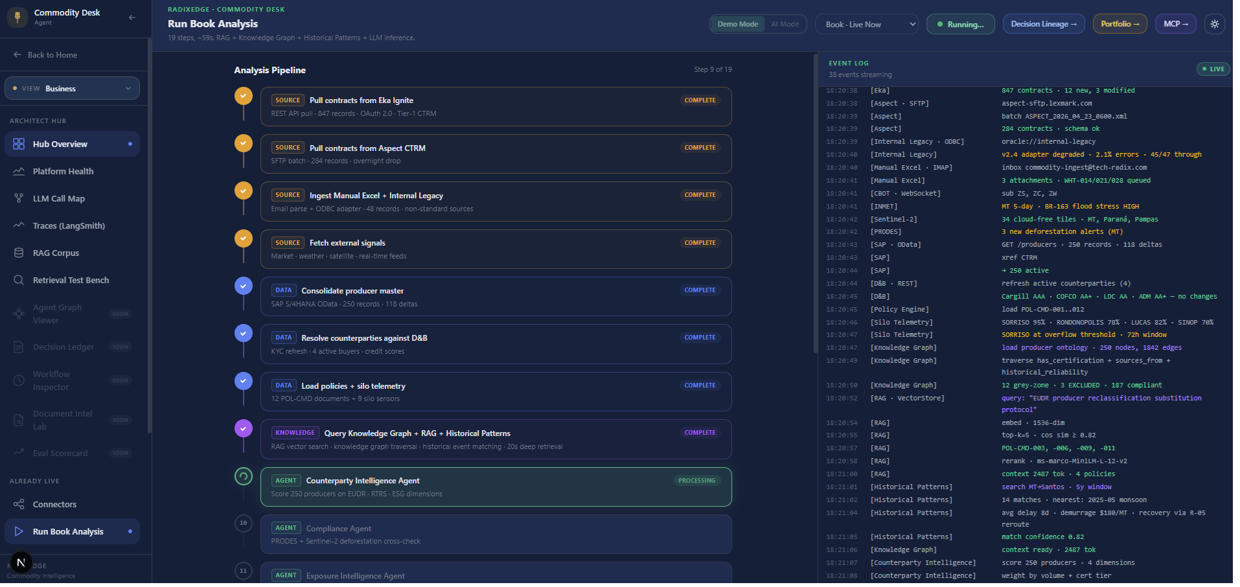Click the Retrieval Test Bench magnifier icon

[19, 280]
